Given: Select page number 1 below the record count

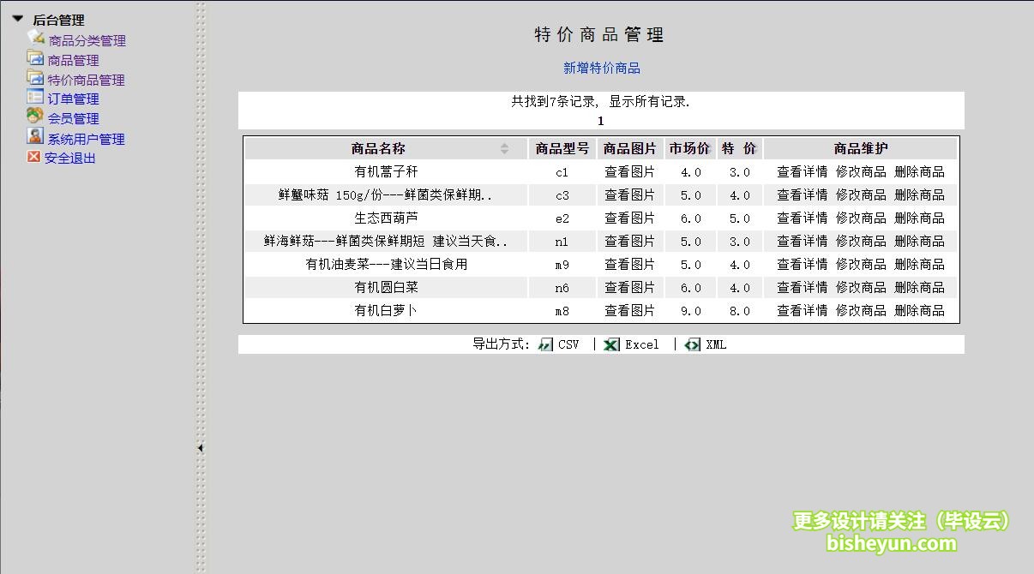Looking at the screenshot, I should [600, 120].
